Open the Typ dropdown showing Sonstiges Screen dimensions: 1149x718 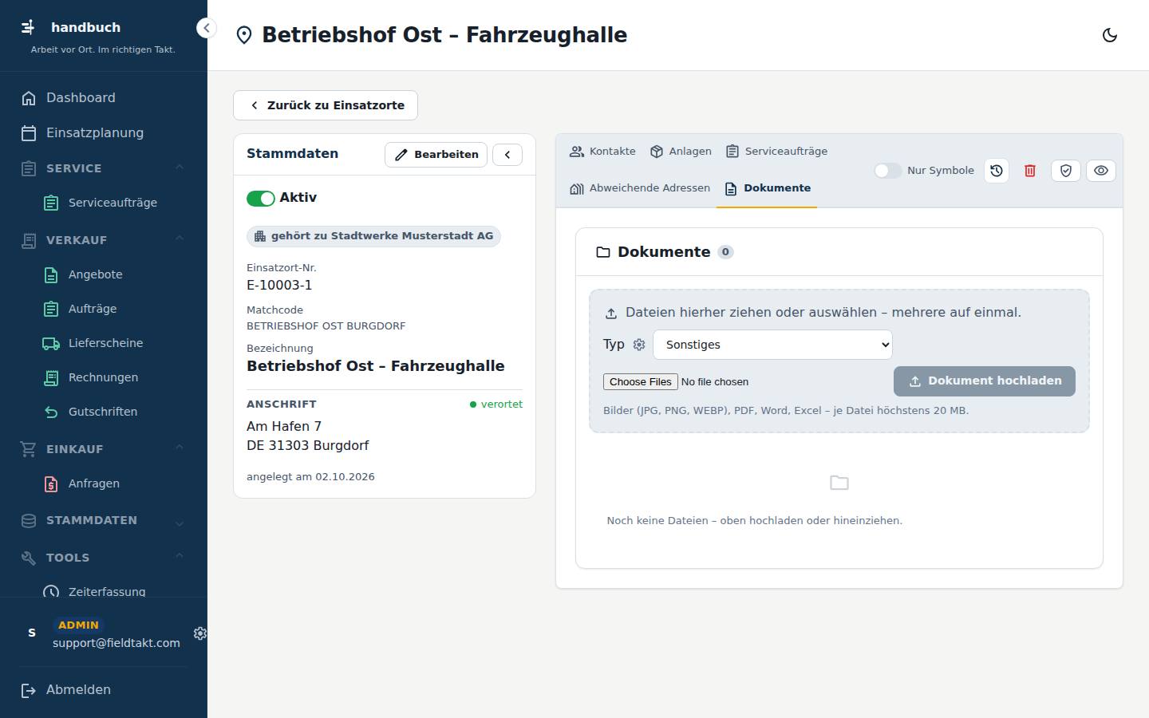click(x=772, y=345)
